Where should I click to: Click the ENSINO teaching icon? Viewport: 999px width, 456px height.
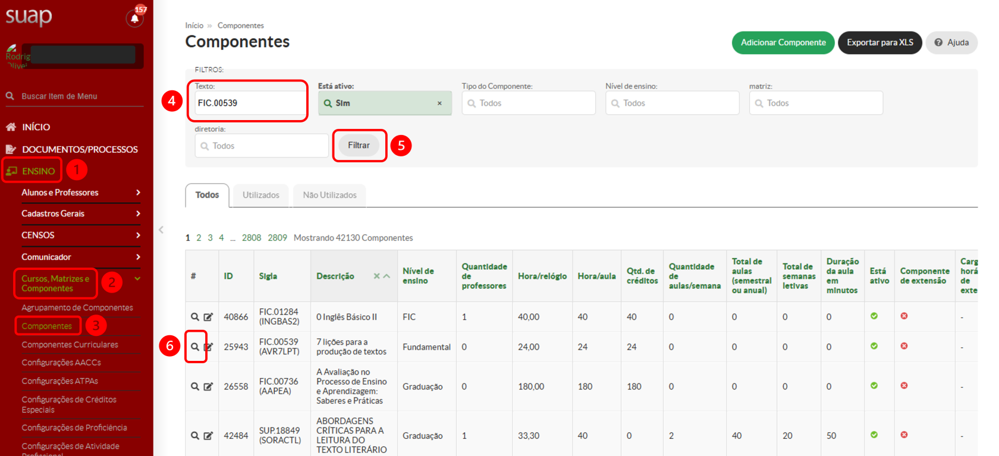point(11,171)
